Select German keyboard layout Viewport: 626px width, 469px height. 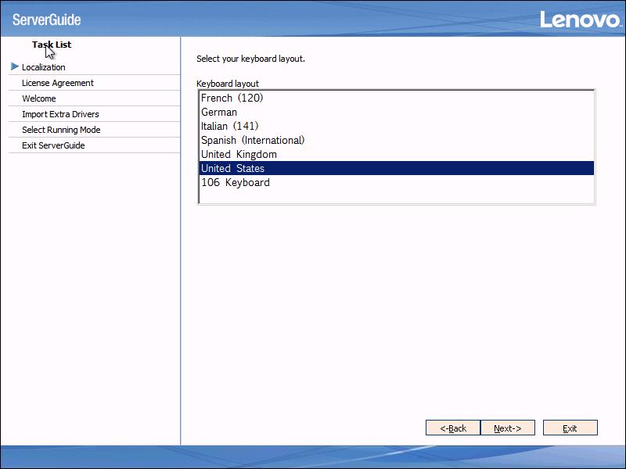(219, 112)
